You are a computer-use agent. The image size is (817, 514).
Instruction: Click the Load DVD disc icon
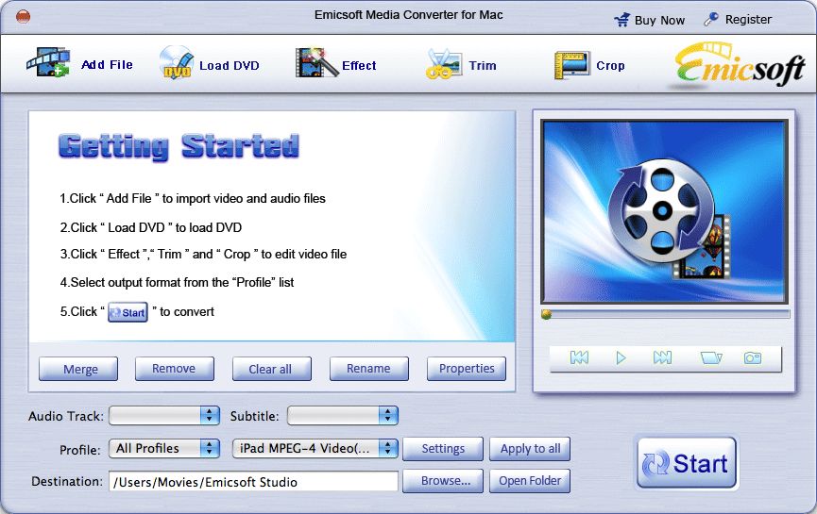pyautogui.click(x=176, y=62)
